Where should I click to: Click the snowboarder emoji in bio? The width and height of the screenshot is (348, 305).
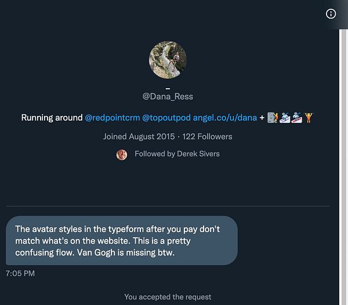click(x=296, y=118)
